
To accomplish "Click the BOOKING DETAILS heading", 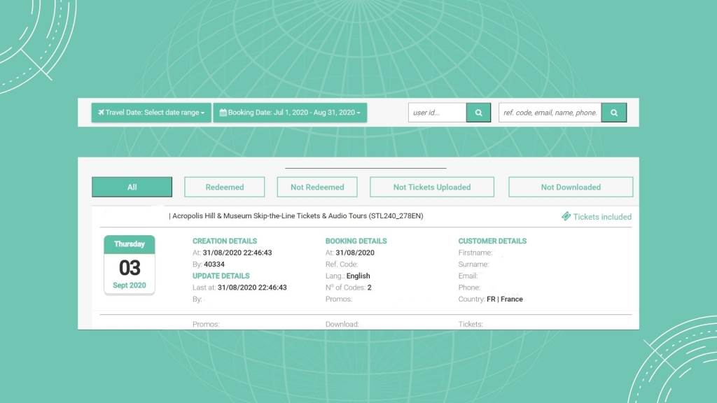I will pos(356,241).
